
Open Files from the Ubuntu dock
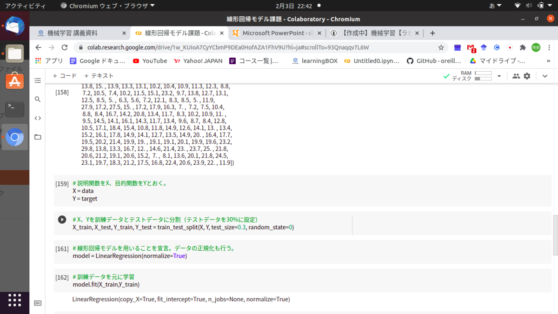(x=14, y=54)
